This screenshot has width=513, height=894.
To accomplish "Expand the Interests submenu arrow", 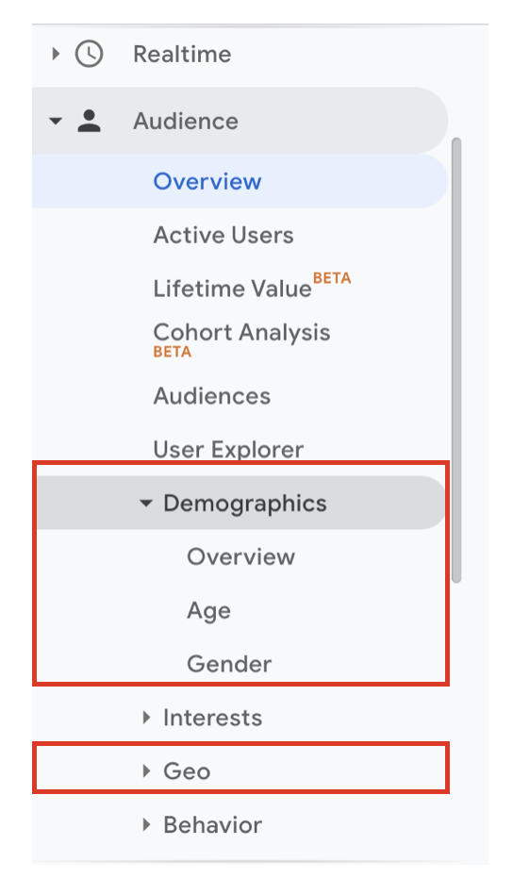I will [146, 718].
